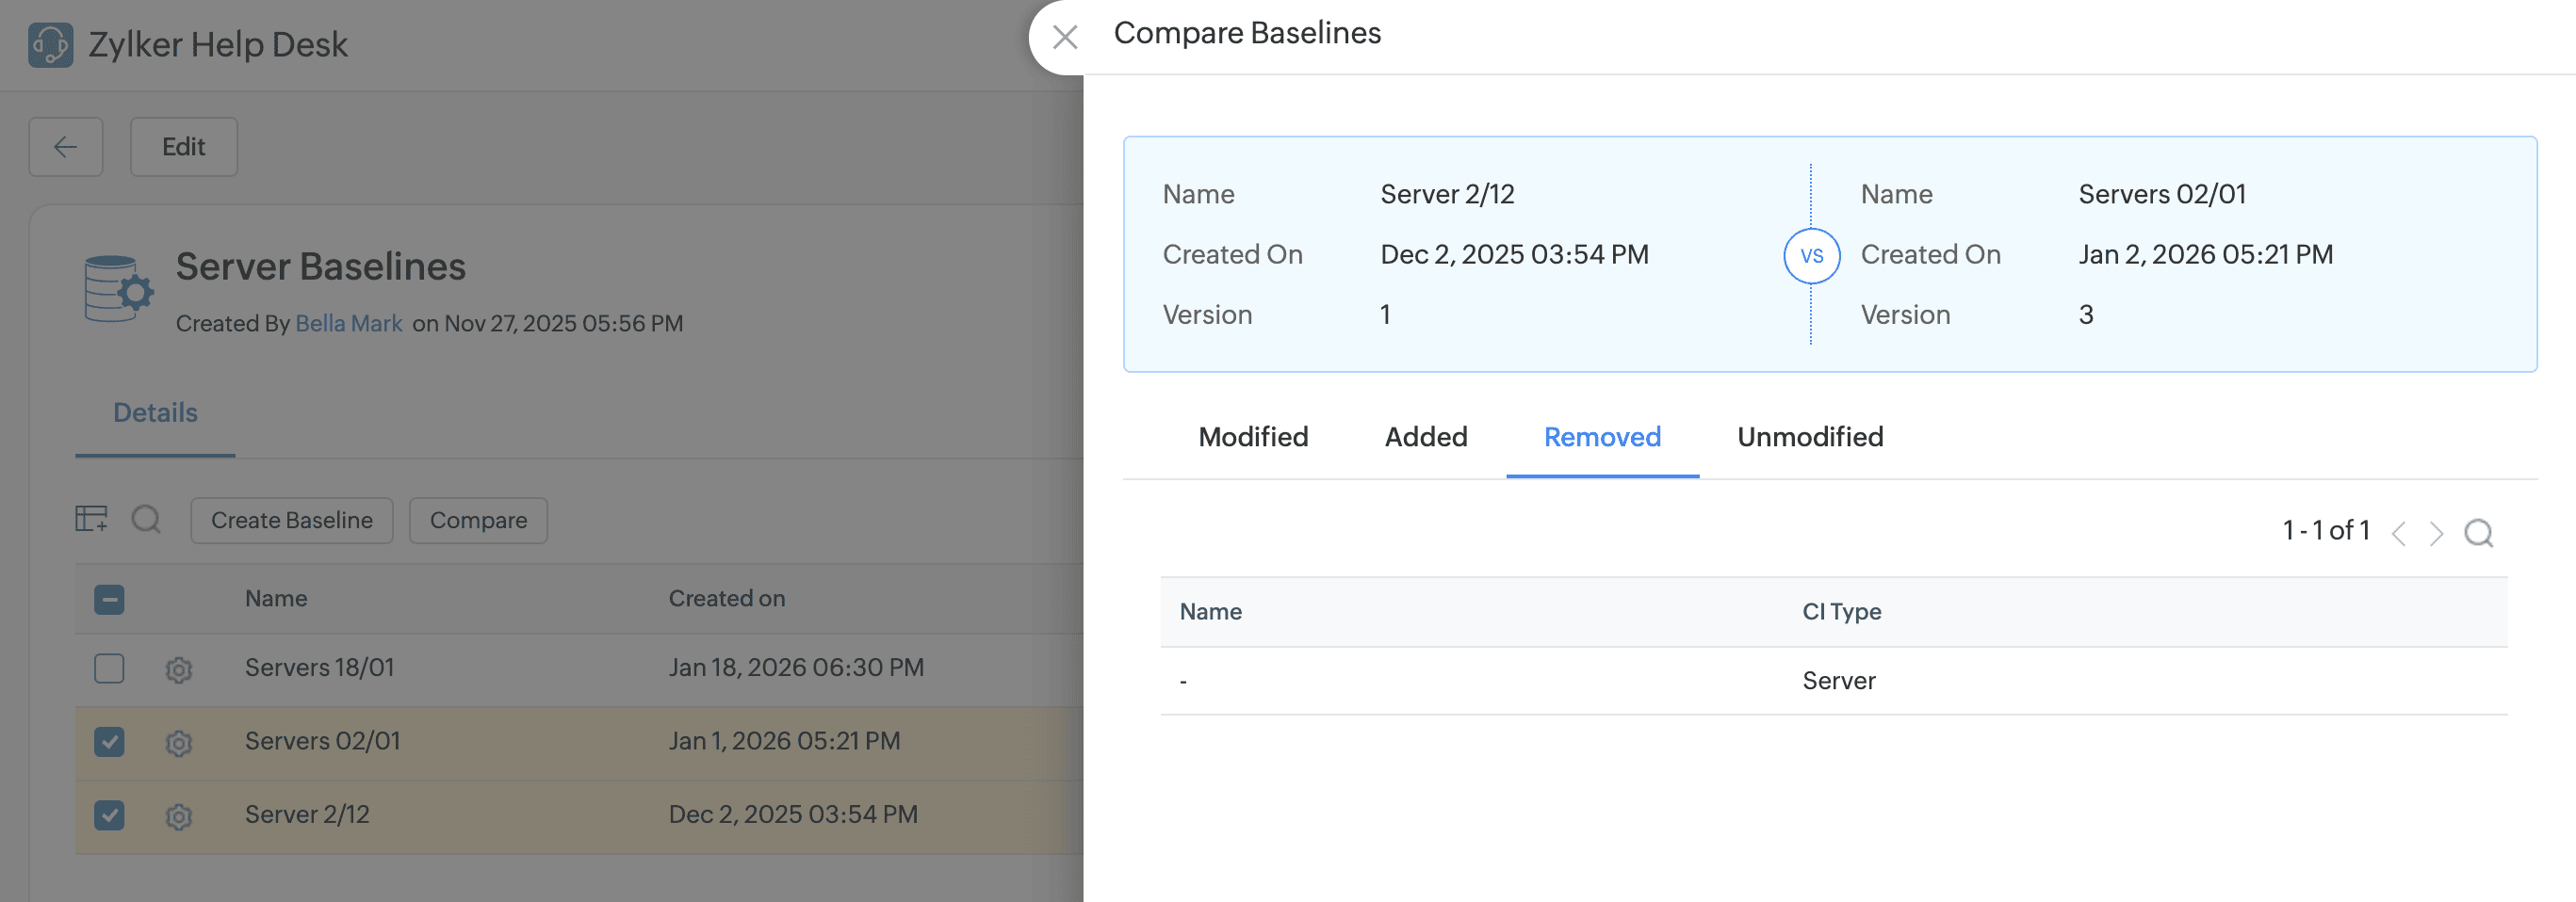Switch to the Unmodified tab
This screenshot has width=2576, height=902.
1809,437
